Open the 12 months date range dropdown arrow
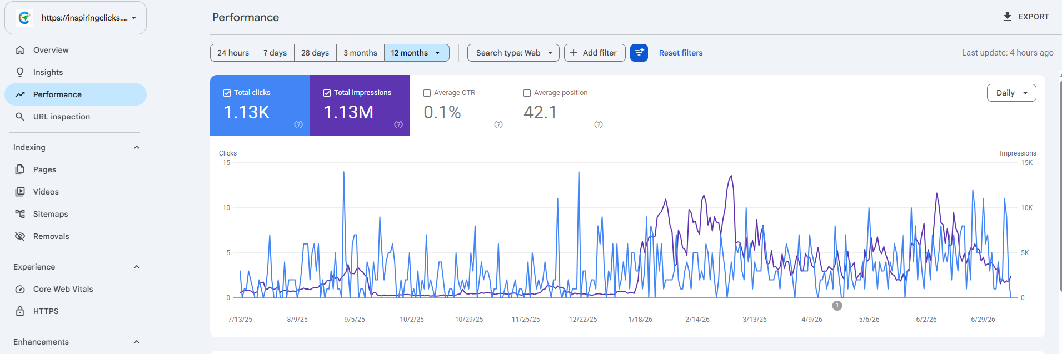1062x354 pixels. pos(438,53)
